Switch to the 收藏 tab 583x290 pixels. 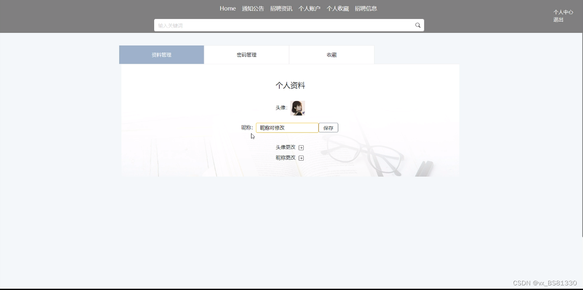click(332, 55)
